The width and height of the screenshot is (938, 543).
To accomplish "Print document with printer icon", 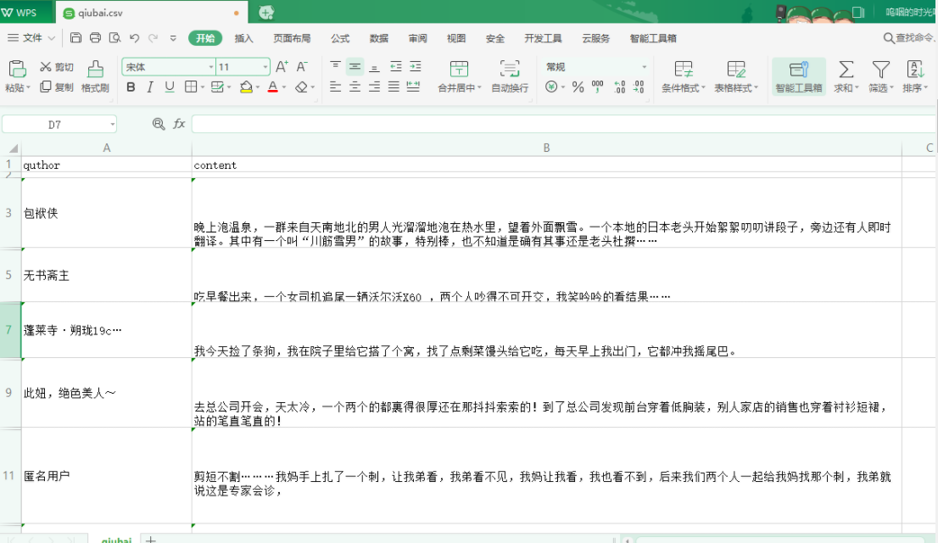I will [x=96, y=37].
